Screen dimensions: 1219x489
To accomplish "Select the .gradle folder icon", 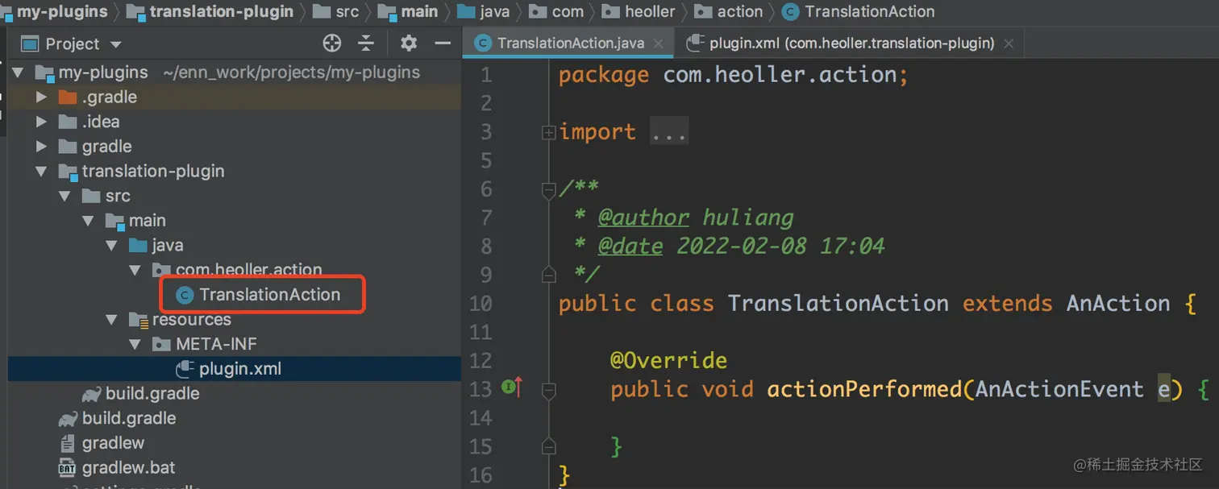I will (x=68, y=97).
